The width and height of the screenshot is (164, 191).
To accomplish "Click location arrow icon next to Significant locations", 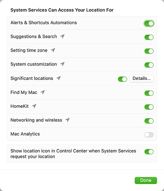I will tap(59, 78).
